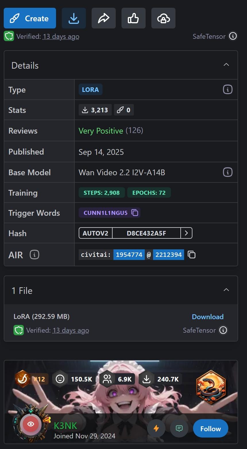Show Base Model info icon

coord(227,172)
